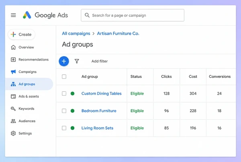The image size is (241, 162).
Task: Click the Ad groups page heading
Action: [78, 45]
